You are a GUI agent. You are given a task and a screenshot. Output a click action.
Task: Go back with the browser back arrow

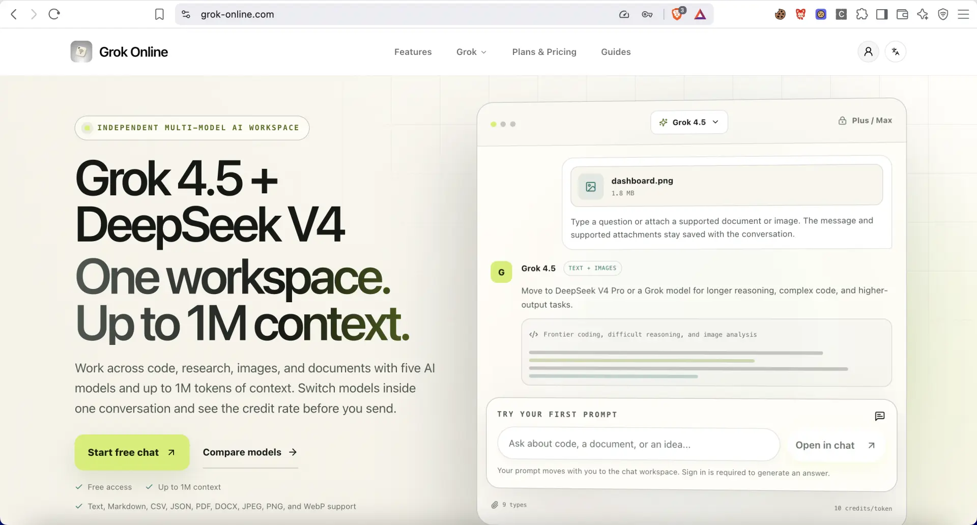tap(14, 14)
